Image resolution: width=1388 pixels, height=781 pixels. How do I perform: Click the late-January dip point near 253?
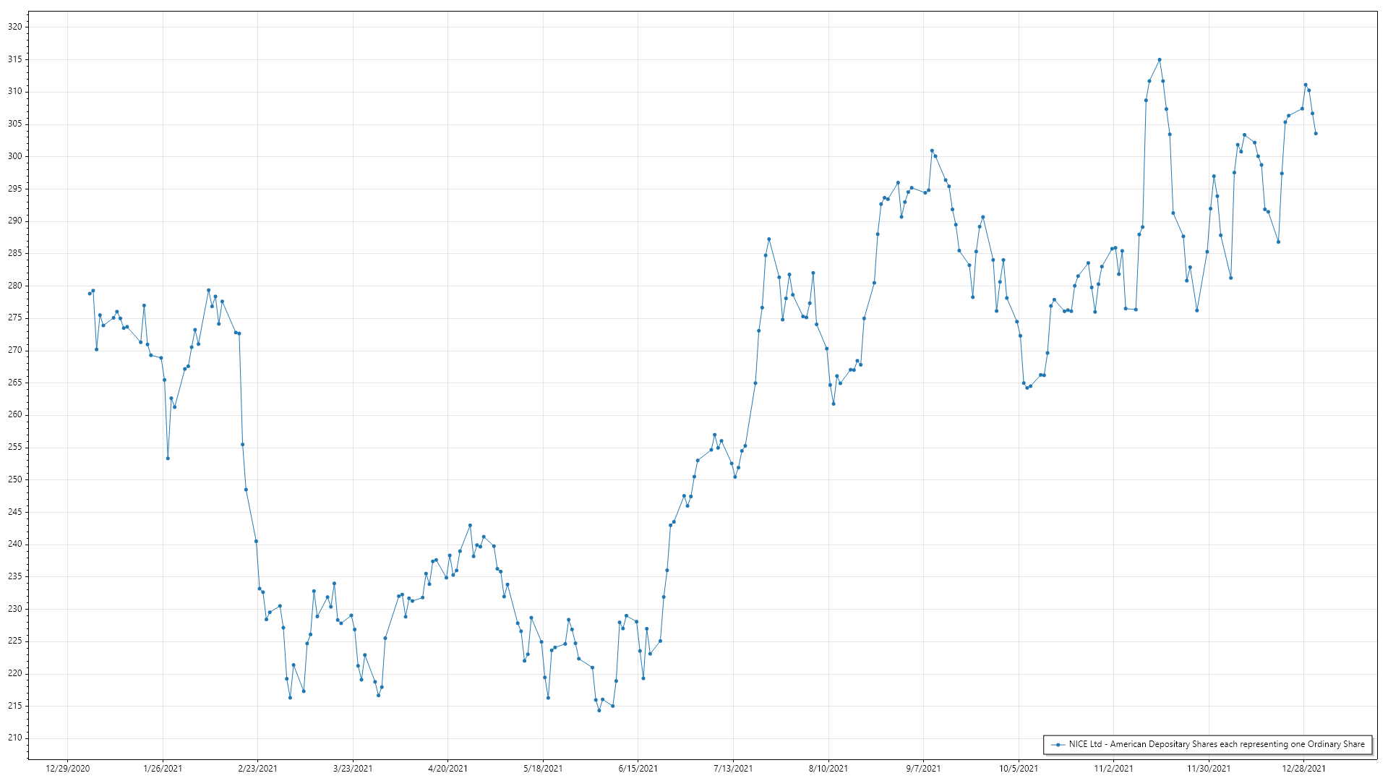click(x=168, y=458)
